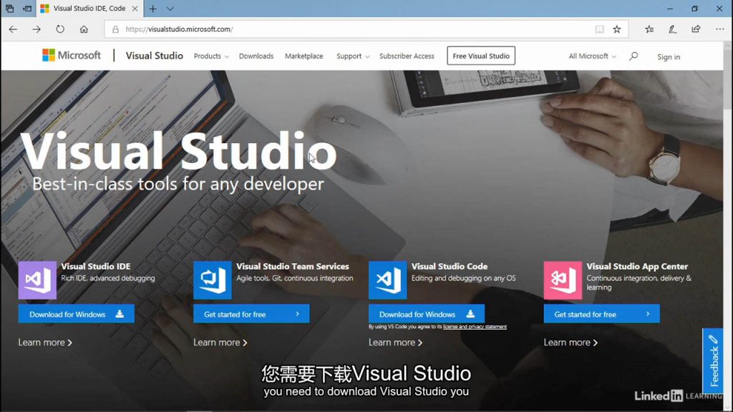Get started free with App Center
Image resolution: width=733 pixels, height=412 pixels.
(601, 314)
